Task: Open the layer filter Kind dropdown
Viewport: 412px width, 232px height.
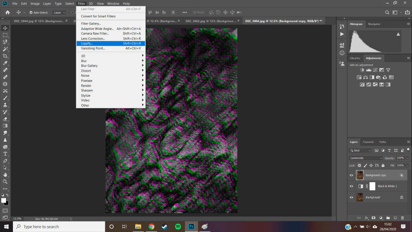Action: (x=360, y=150)
